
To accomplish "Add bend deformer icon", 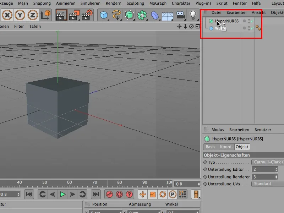I will tap(154, 15).
